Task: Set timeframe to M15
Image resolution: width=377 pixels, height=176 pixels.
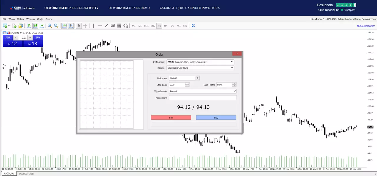Action: coord(146,26)
